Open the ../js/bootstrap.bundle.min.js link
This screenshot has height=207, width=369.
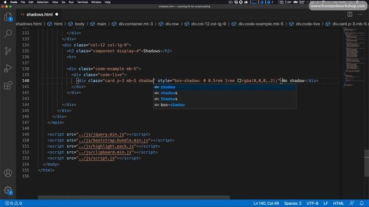pos(114,140)
